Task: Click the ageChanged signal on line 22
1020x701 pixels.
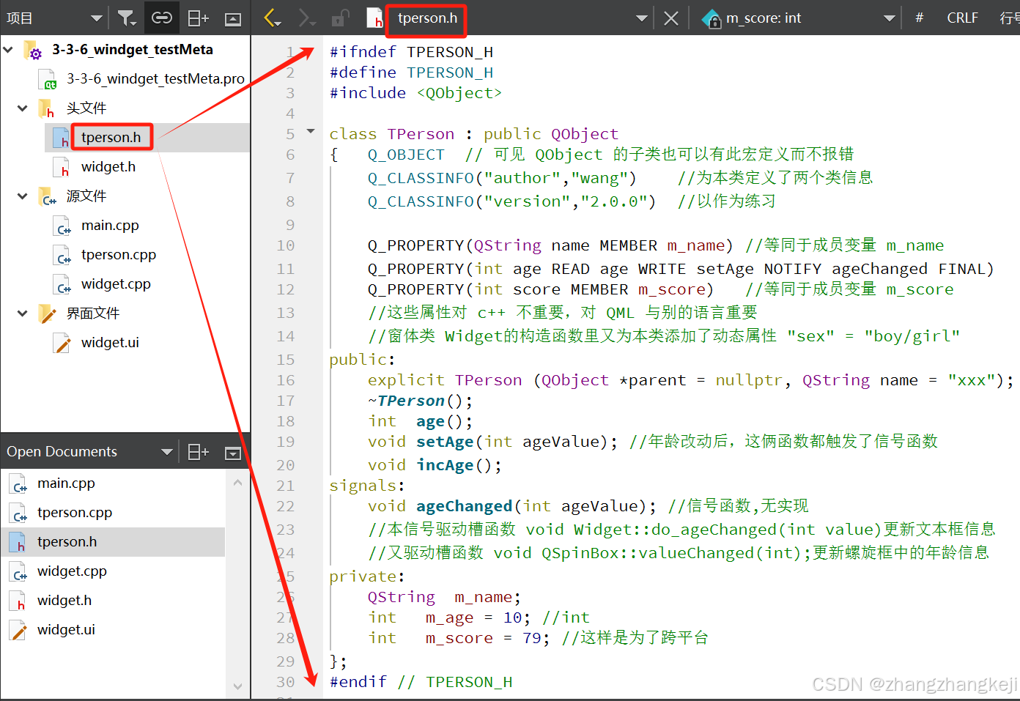Action: [x=464, y=506]
